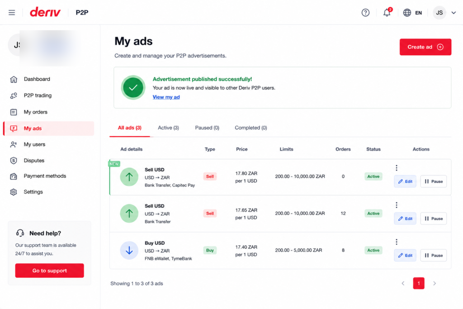Open three-dot menu for the Buy USD ad
The height and width of the screenshot is (309, 463).
click(x=396, y=242)
